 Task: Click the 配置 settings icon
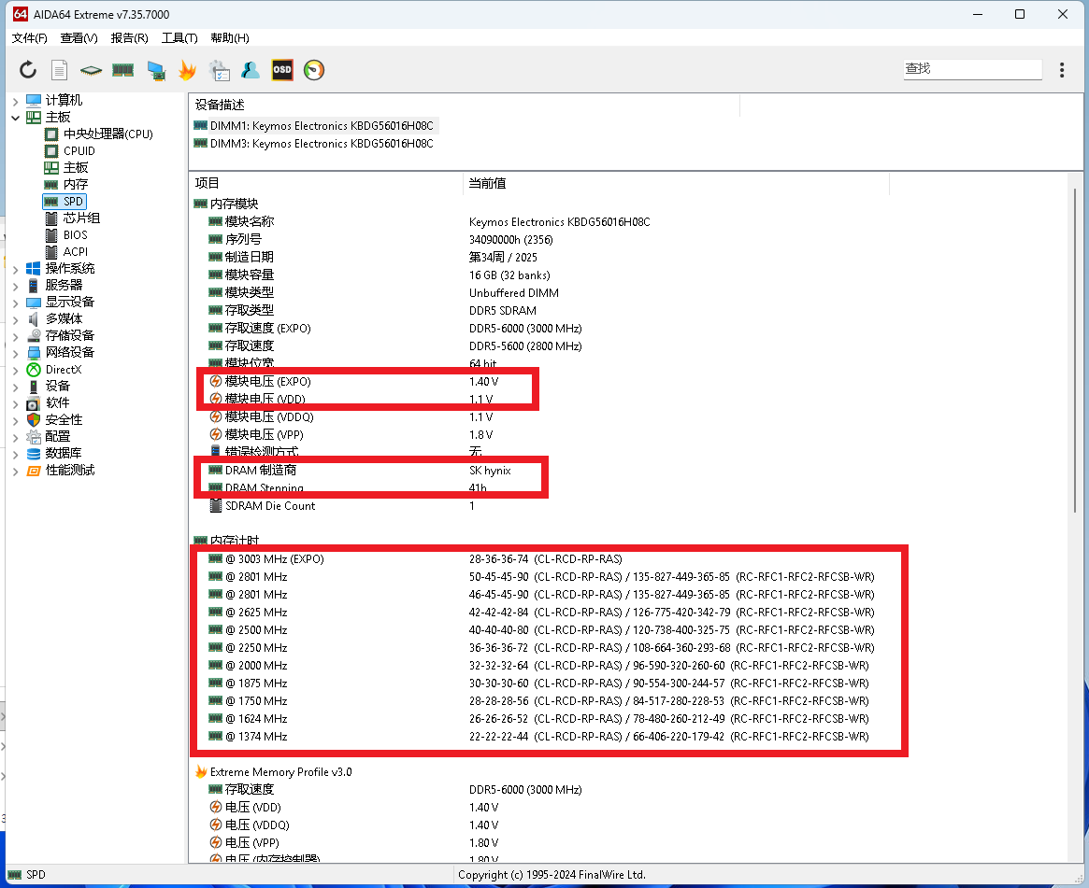click(x=34, y=436)
